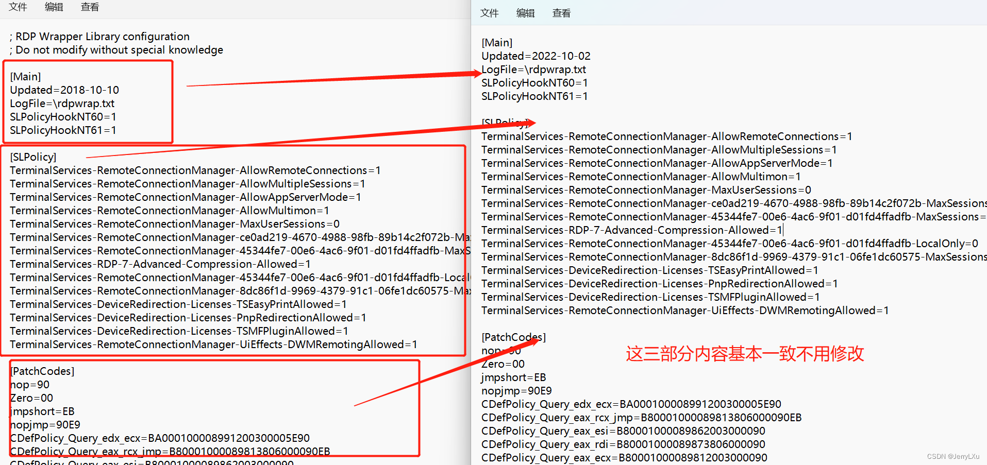
Task: Click the CDefPolicy_Query_edx_ecx line in the right window
Action: 631,404
